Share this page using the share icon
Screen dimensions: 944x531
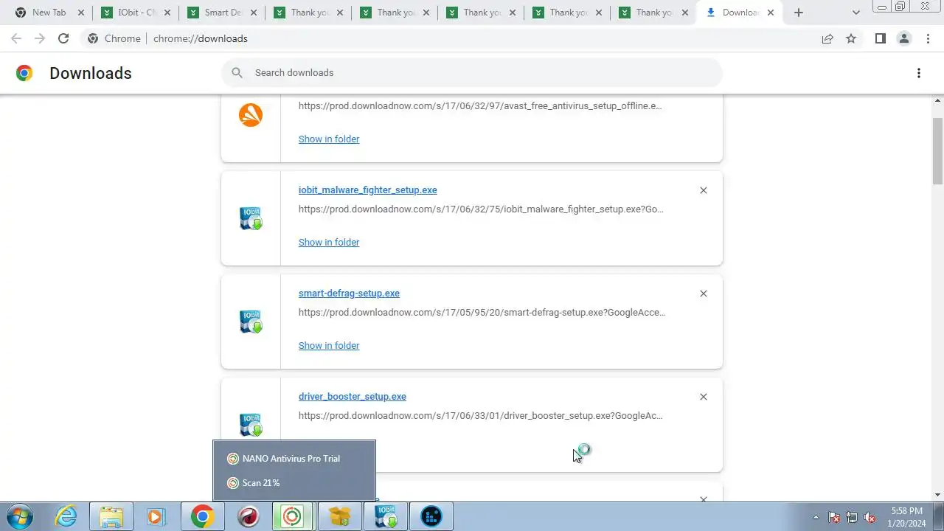click(x=827, y=38)
